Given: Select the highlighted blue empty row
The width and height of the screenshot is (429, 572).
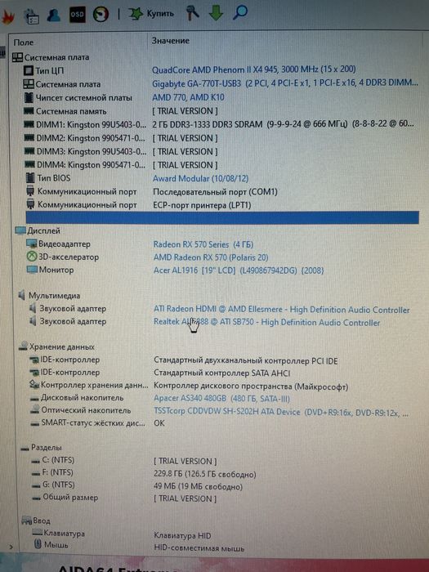Looking at the screenshot, I should pyautogui.click(x=222, y=217).
